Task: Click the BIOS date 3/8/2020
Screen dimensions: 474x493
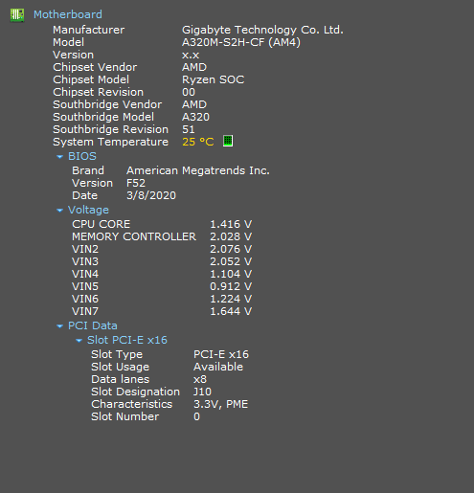Action: [151, 195]
